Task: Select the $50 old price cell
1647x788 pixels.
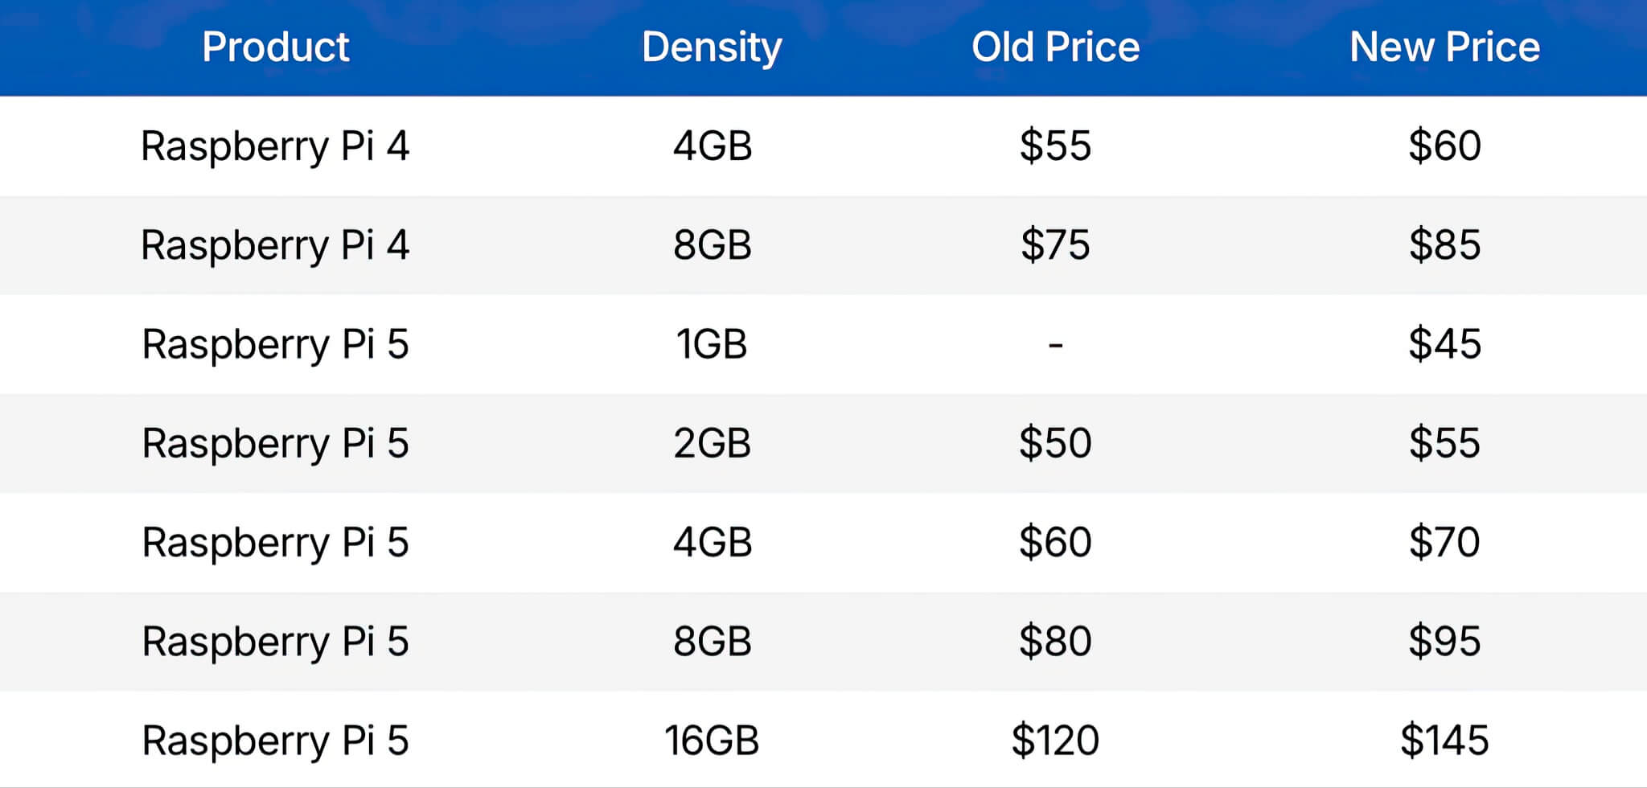Action: 1055,443
